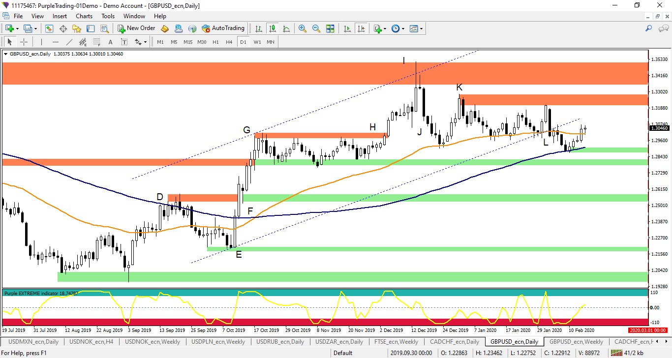This screenshot has width=672, height=358.
Task: Switch to USDMXN_ecn,Daily chart tab
Action: click(x=33, y=342)
